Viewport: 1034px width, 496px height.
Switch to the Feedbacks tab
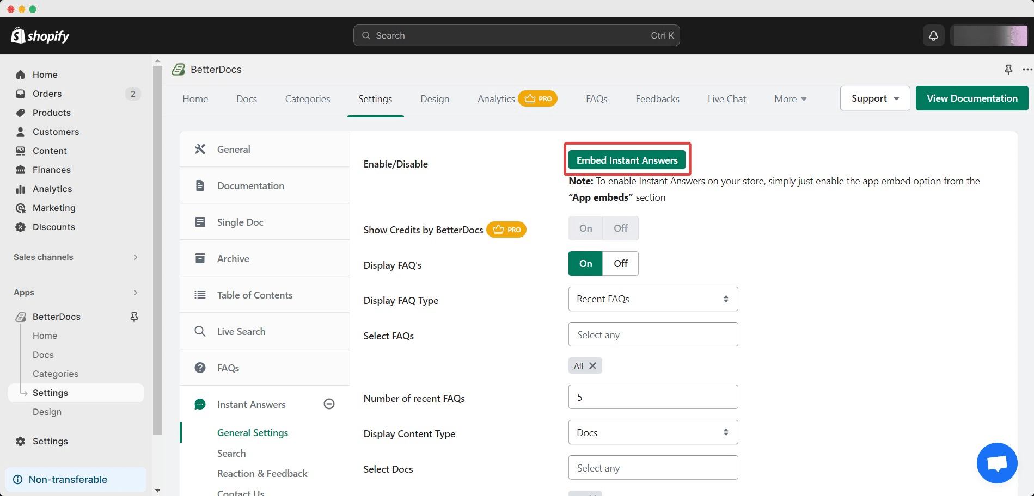pyautogui.click(x=657, y=99)
